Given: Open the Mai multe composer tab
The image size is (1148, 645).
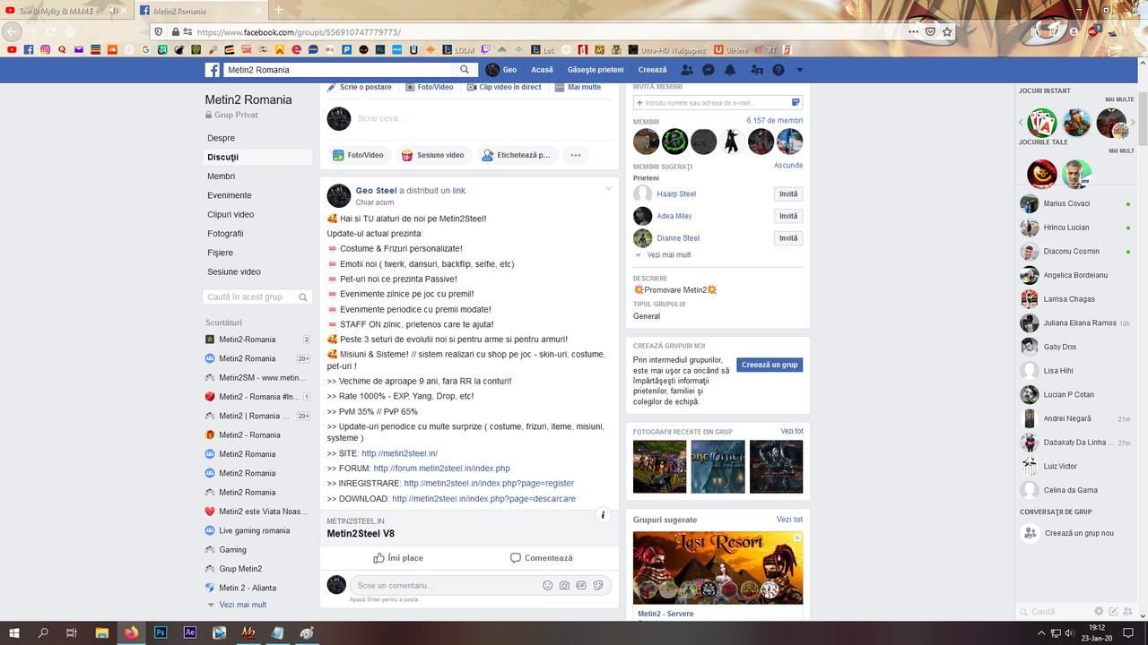Looking at the screenshot, I should pyautogui.click(x=578, y=87).
